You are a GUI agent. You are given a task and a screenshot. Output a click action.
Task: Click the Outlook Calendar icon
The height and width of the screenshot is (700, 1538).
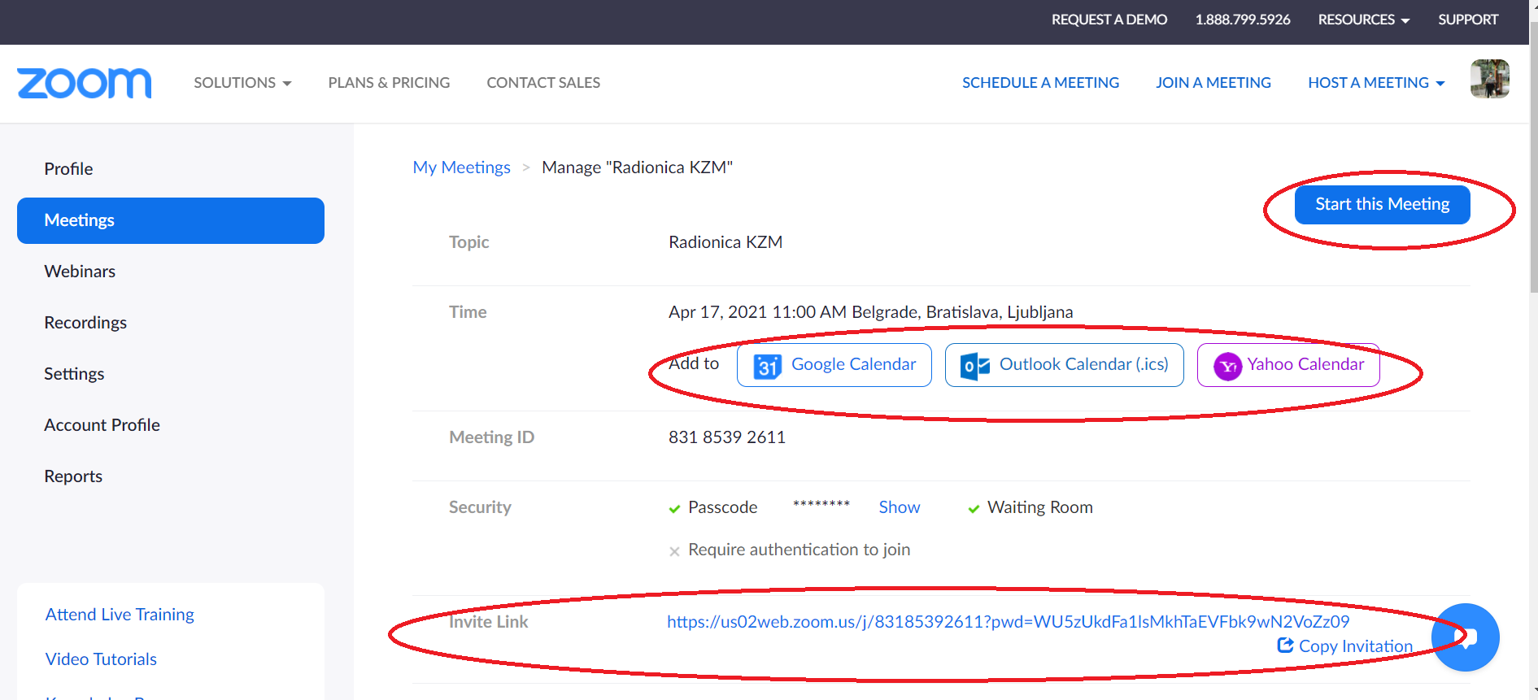click(974, 366)
